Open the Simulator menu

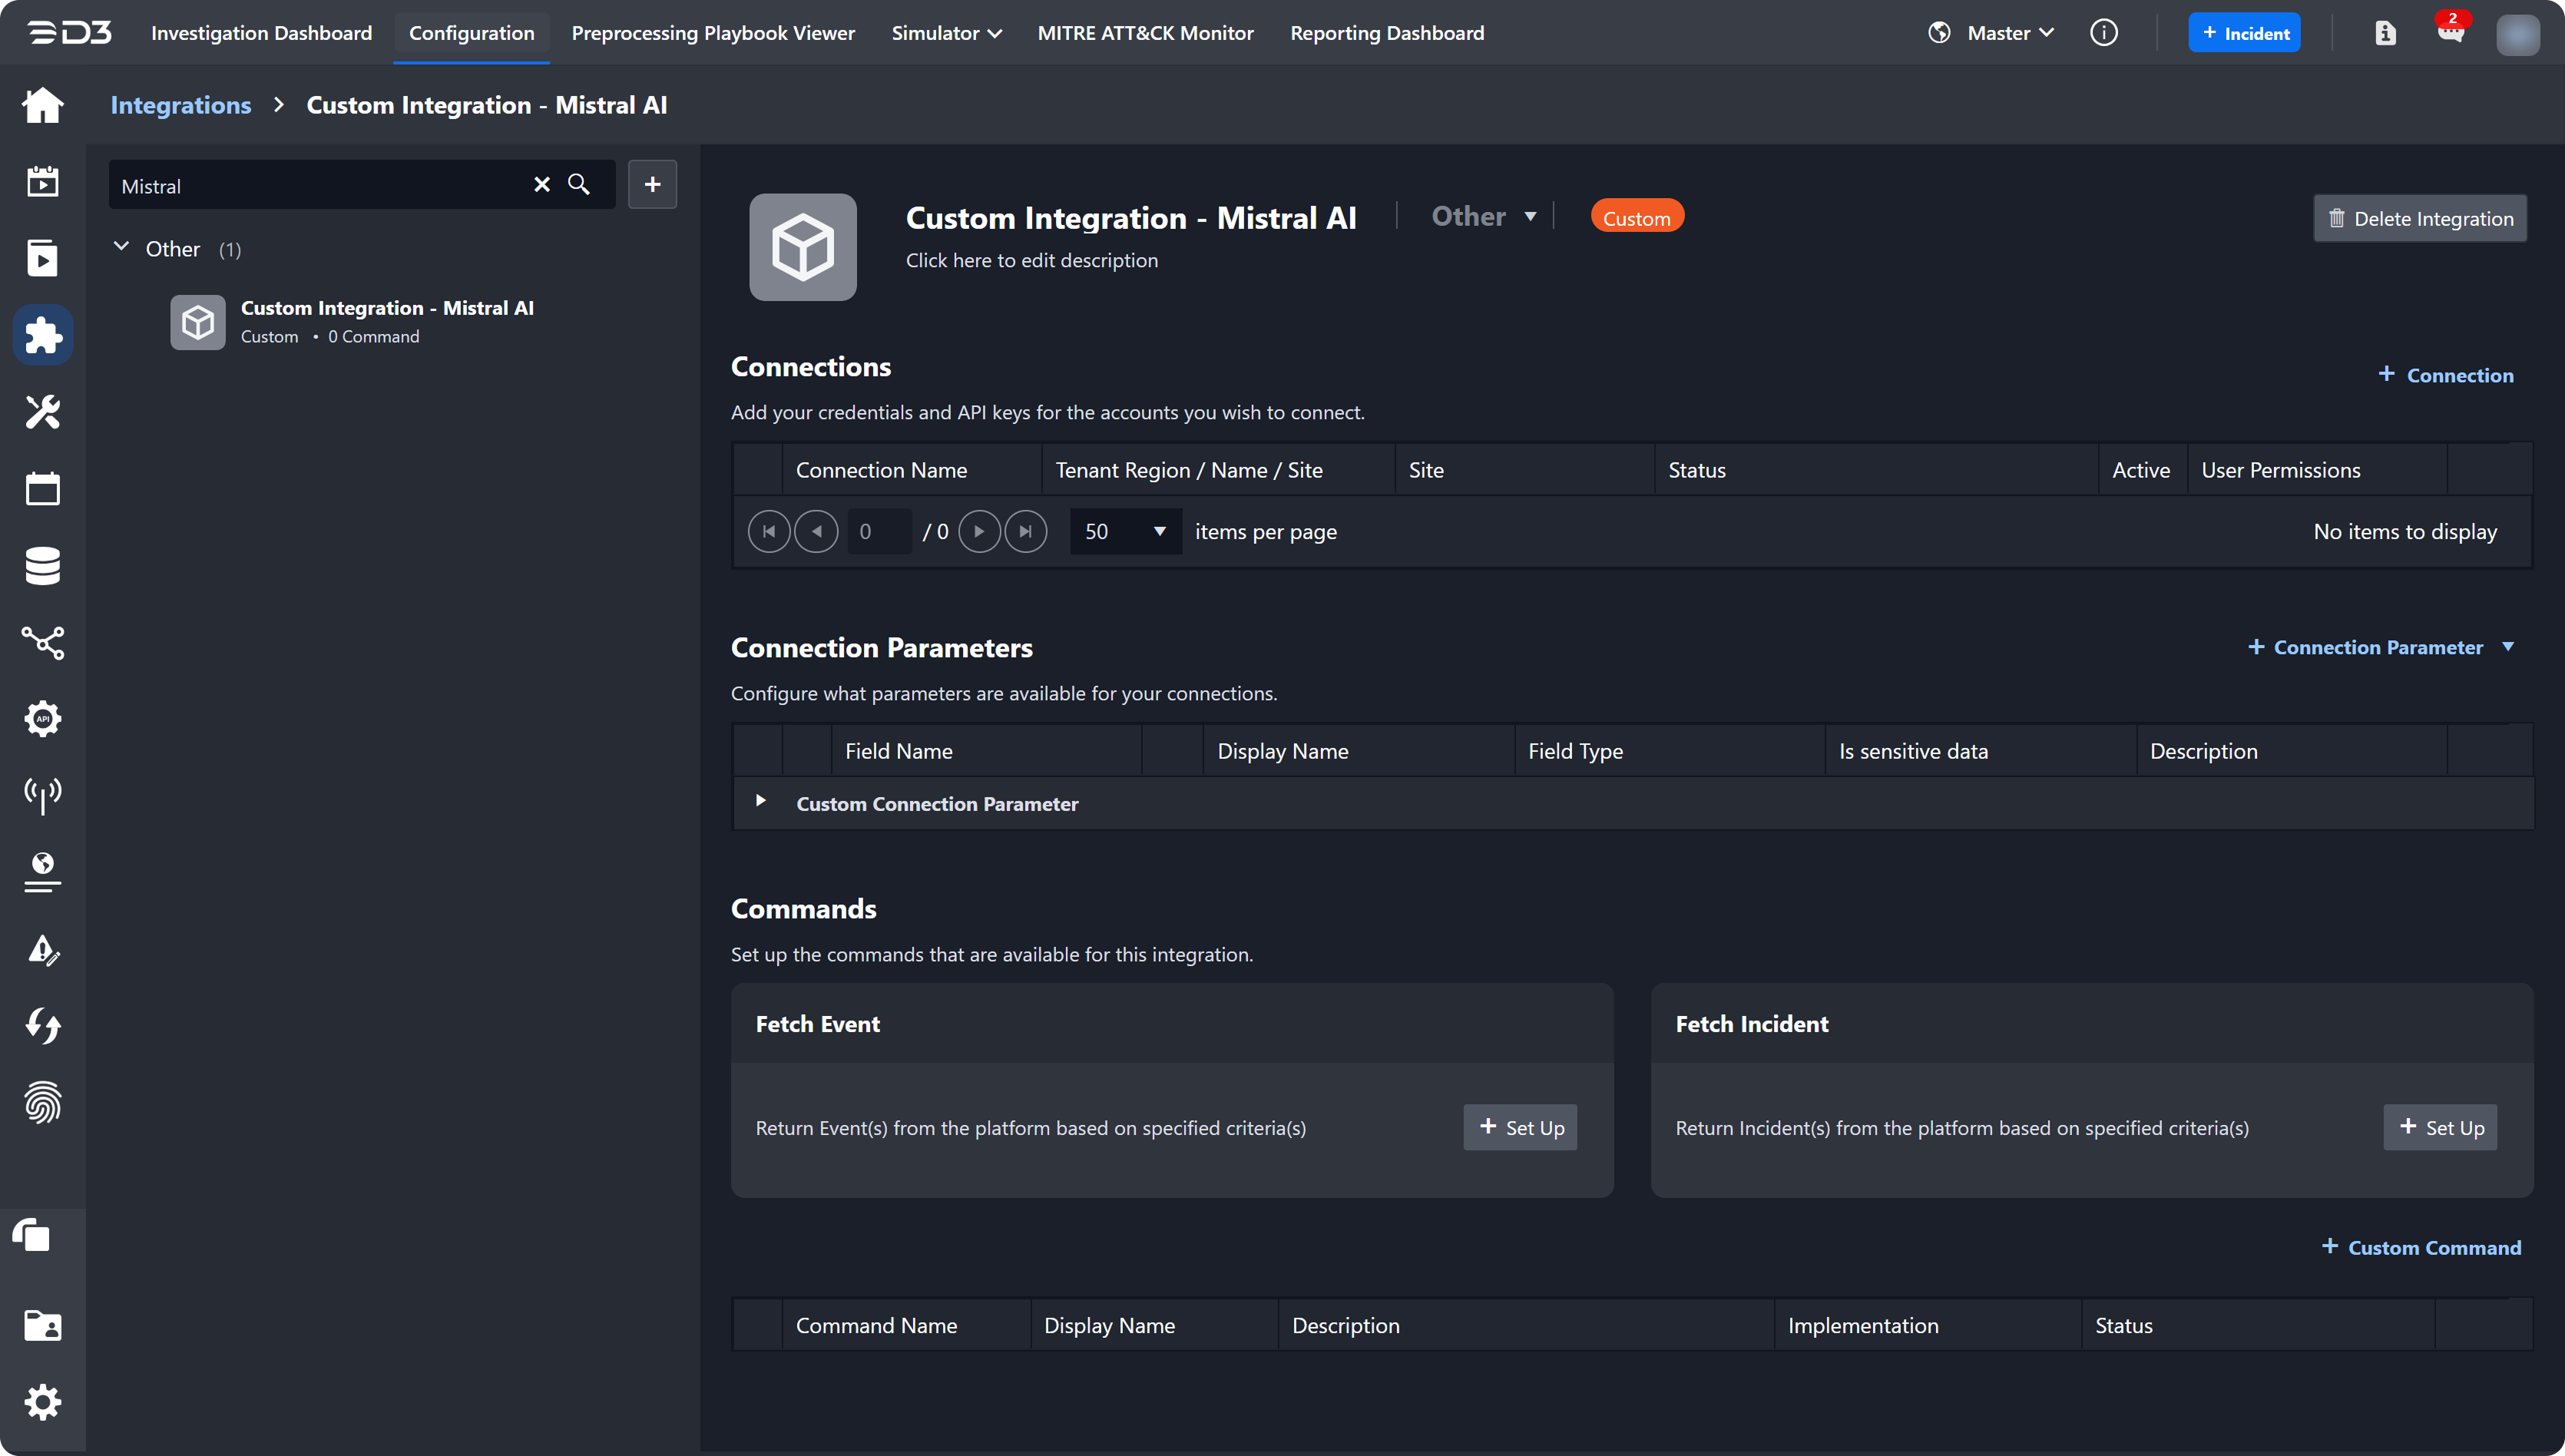pyautogui.click(x=946, y=33)
